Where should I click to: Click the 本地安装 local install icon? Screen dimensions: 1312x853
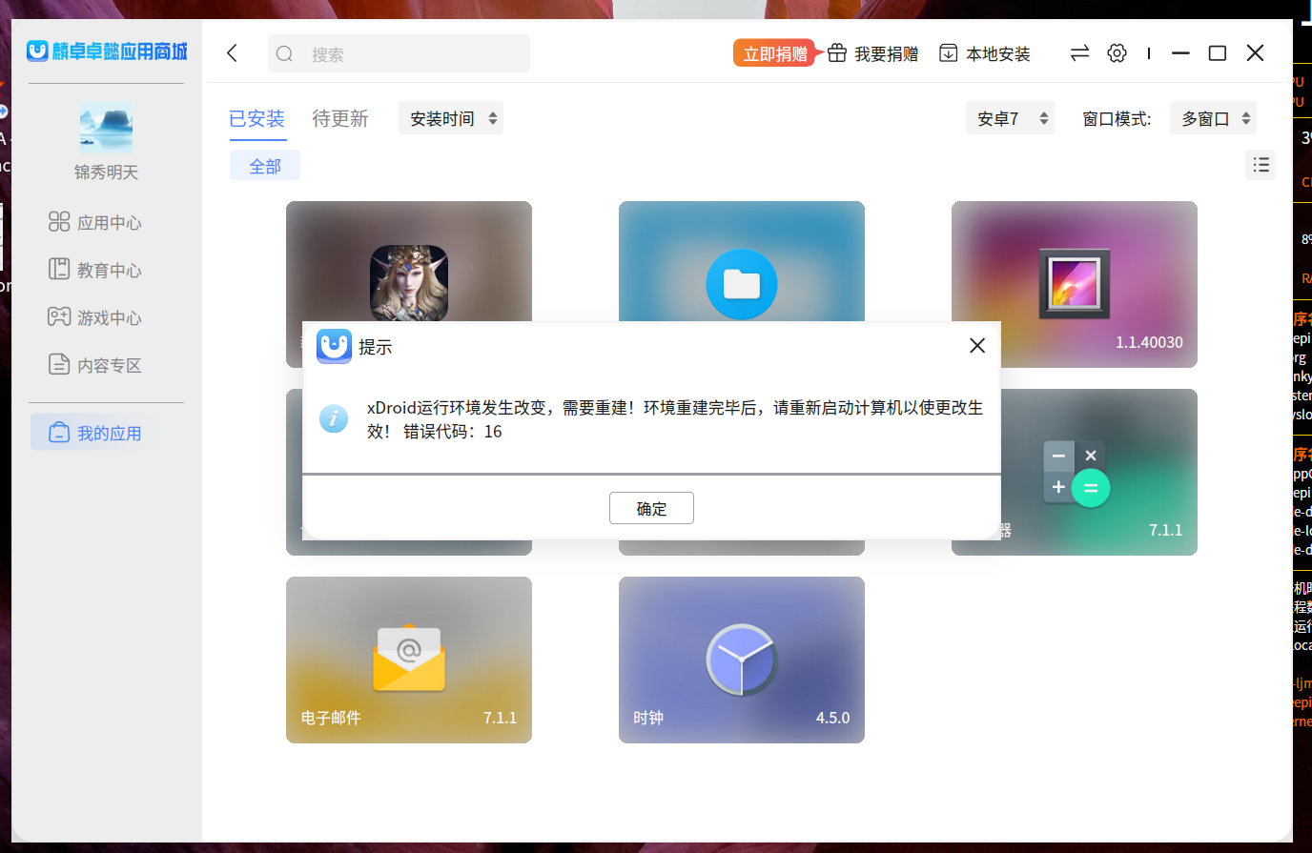[x=984, y=53]
